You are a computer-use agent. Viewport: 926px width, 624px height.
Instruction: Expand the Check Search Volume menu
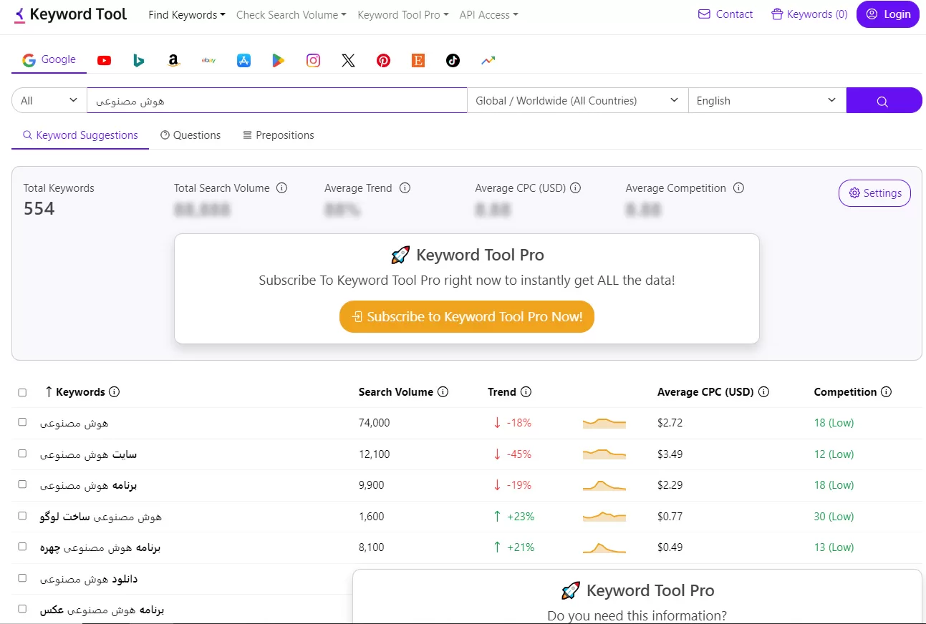(291, 15)
